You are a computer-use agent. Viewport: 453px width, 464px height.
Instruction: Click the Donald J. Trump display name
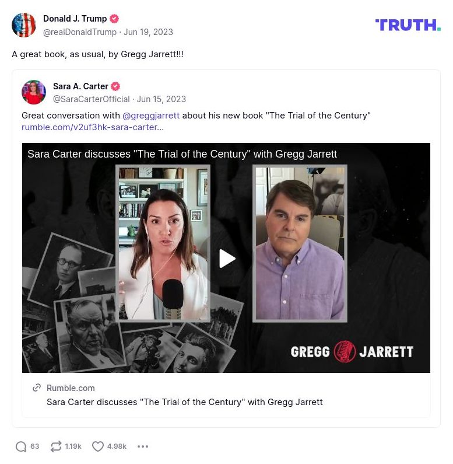pos(75,19)
